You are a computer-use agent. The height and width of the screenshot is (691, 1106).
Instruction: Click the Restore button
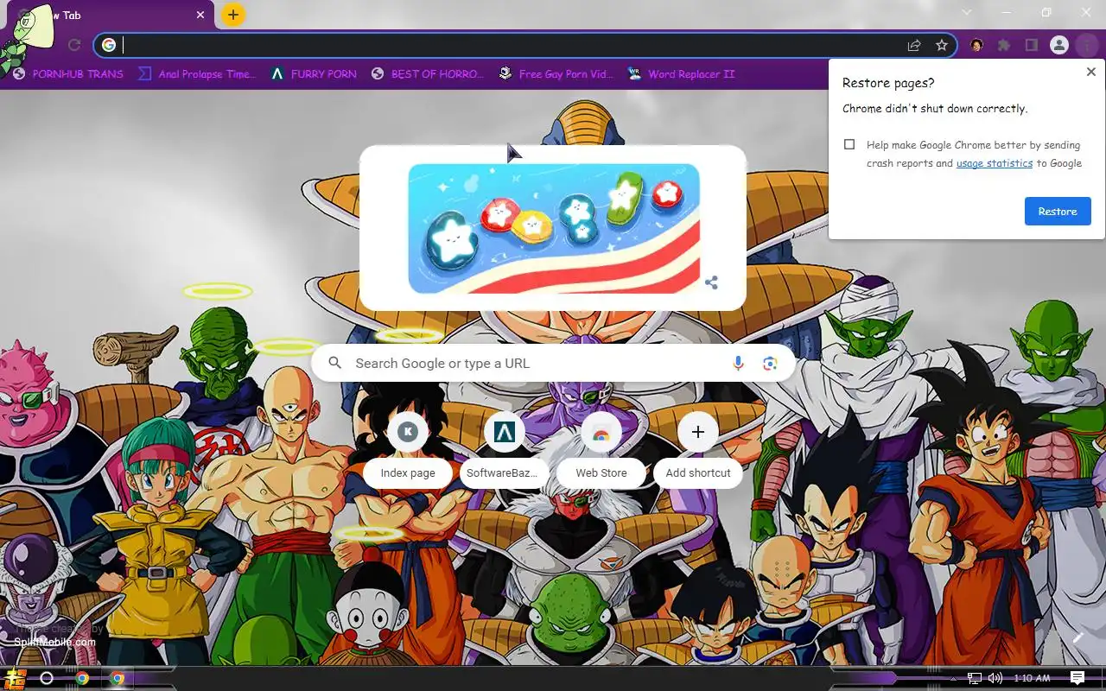click(1058, 212)
